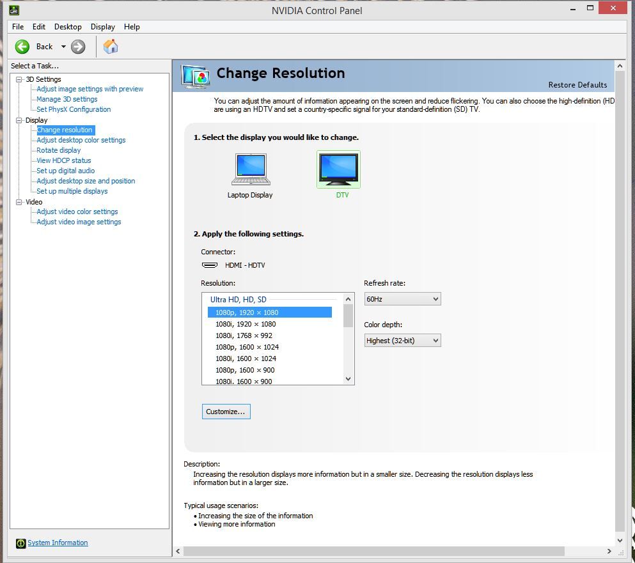Open the System Information link

58,543
